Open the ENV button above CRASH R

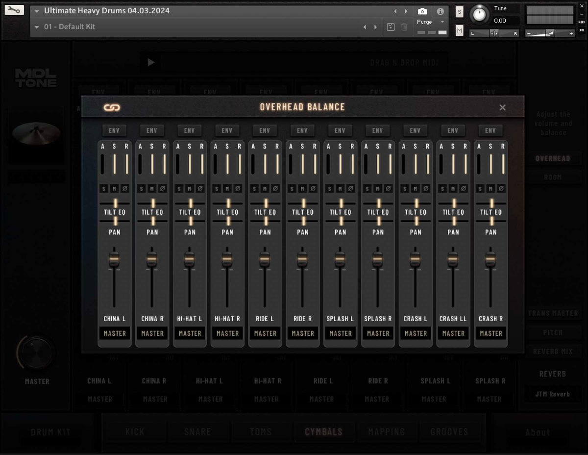click(490, 130)
